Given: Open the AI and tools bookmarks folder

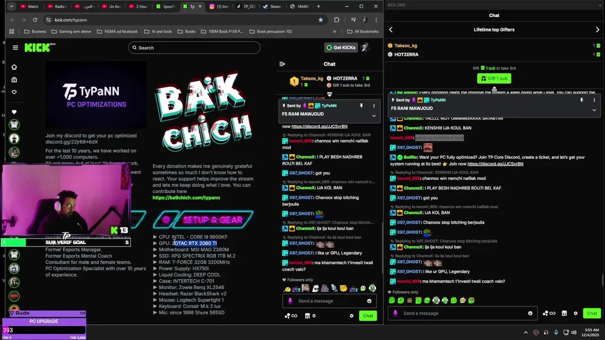Looking at the screenshot, I should click(158, 32).
